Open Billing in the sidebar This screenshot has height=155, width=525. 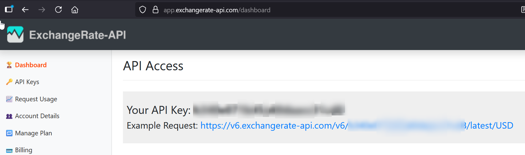(x=24, y=150)
